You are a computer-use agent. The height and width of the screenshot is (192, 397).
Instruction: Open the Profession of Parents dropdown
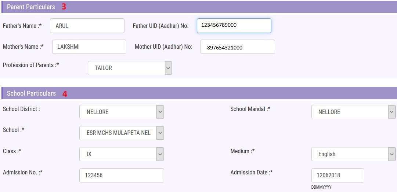click(130, 68)
